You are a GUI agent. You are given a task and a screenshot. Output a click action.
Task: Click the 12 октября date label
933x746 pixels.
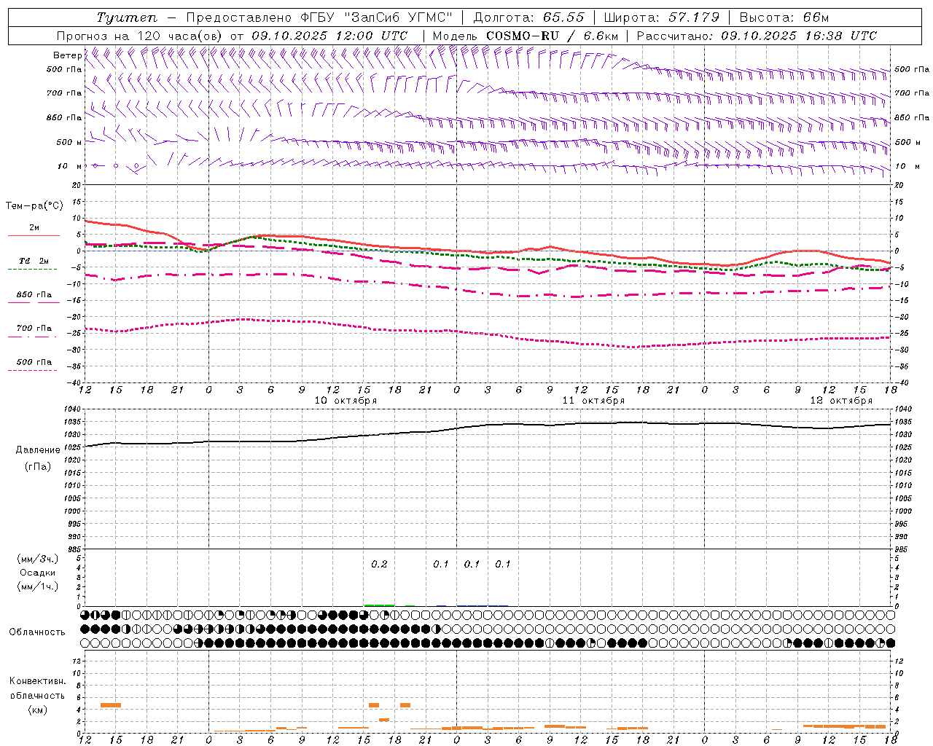[x=841, y=401]
